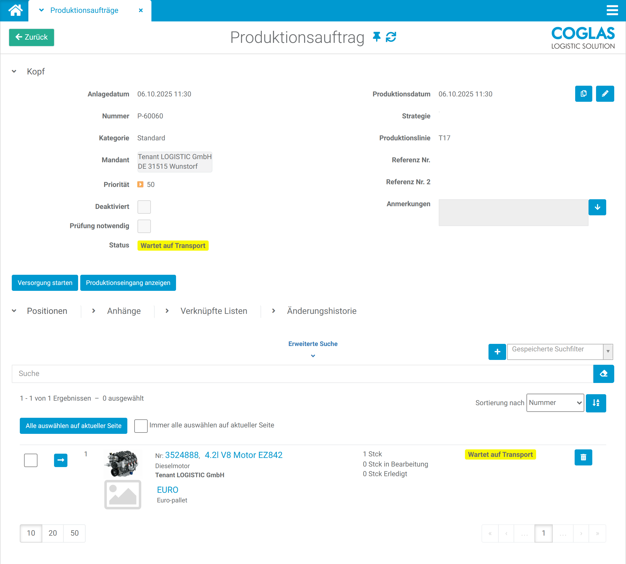Click into the Suche field

(302, 374)
